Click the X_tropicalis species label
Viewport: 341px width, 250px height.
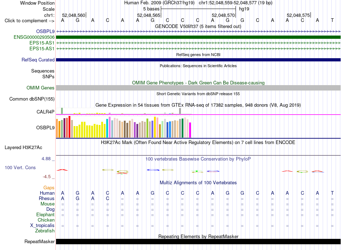pos(42,226)
